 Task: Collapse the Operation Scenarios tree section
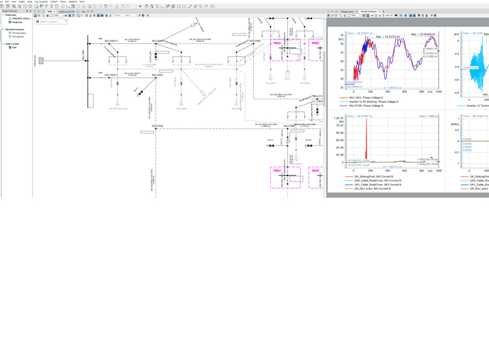[x=3, y=30]
